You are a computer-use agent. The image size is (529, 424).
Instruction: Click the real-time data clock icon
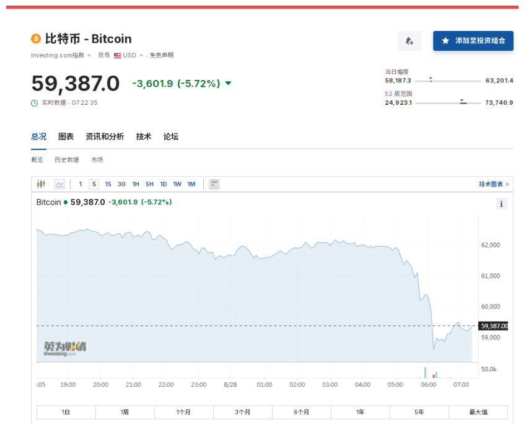point(35,103)
